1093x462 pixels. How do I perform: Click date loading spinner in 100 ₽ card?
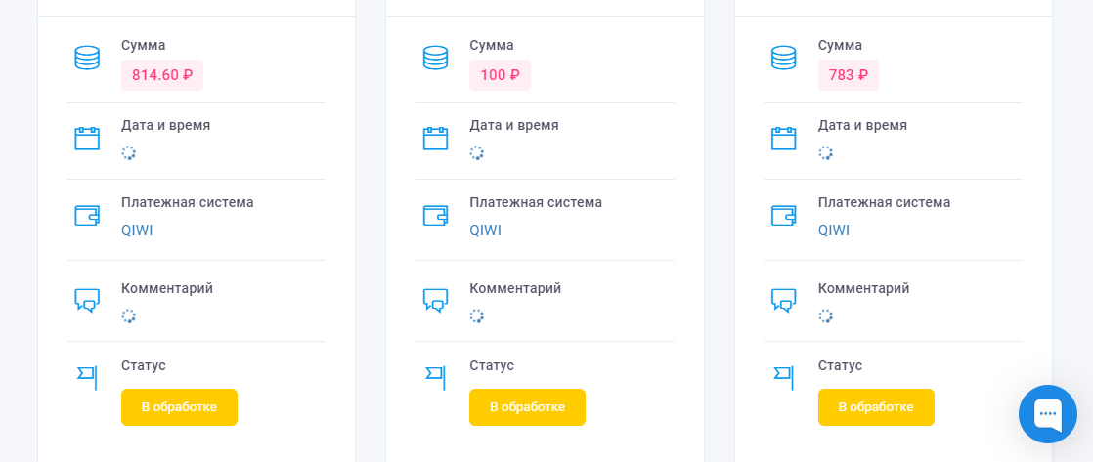pos(477,153)
